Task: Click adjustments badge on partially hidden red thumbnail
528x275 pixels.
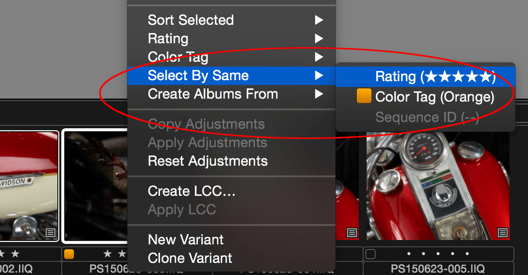Action: click(x=352, y=233)
